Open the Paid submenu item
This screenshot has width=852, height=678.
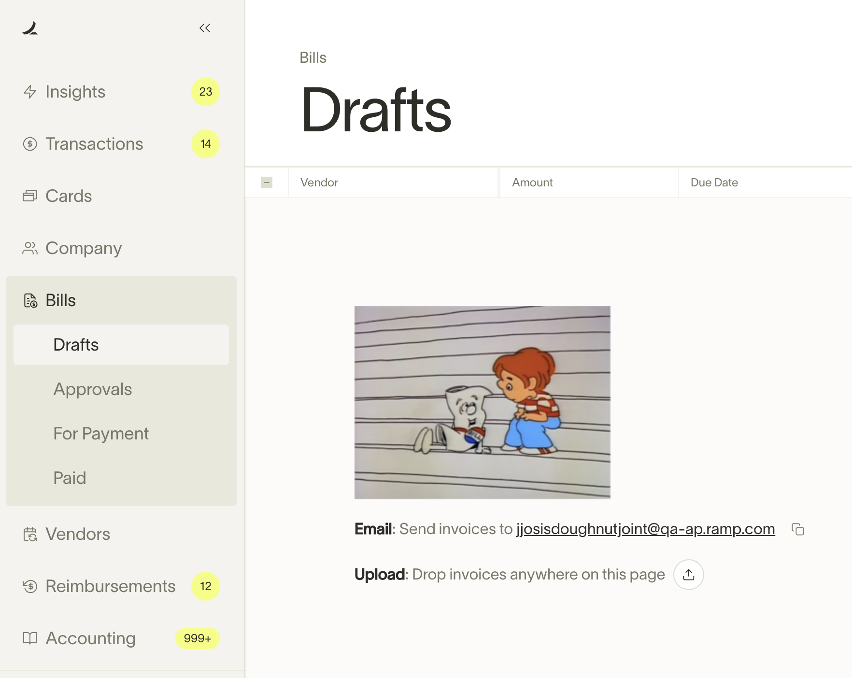point(121,478)
